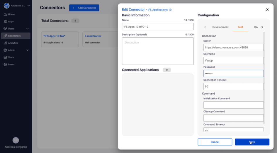Click into the Initialization Command field
The height and width of the screenshot is (153, 277).
pyautogui.click(x=233, y=105)
